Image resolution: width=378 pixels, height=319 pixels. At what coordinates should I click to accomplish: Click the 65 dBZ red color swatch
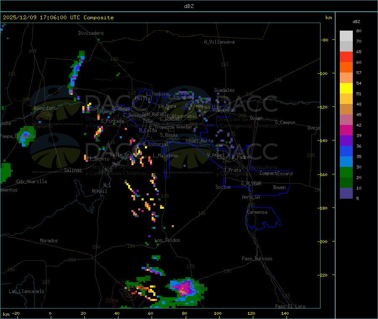(346, 57)
